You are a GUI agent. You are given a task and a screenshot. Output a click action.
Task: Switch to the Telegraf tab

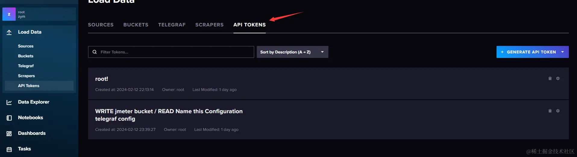click(172, 25)
